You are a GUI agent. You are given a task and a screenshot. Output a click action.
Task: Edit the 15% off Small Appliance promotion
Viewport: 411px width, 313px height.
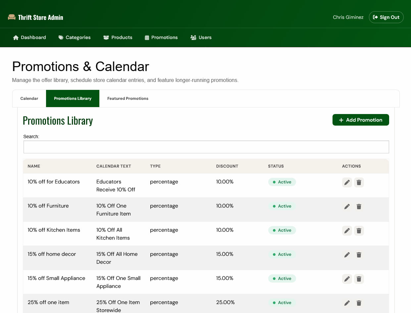tap(347, 279)
